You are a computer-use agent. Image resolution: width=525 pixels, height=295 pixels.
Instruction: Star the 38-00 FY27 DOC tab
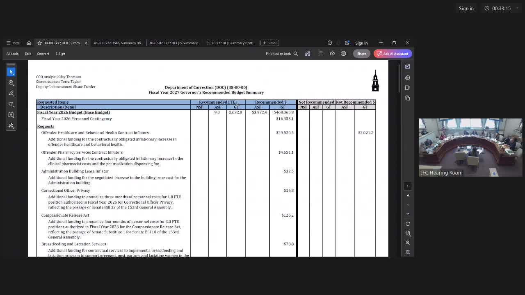point(39,43)
